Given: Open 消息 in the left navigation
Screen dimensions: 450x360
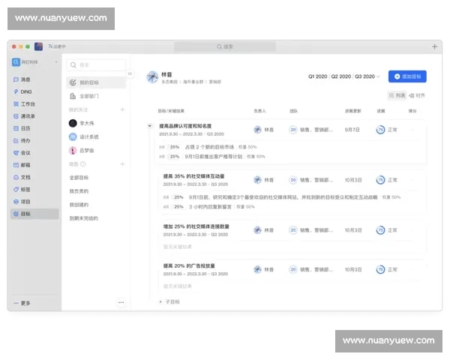Looking at the screenshot, I should [22, 79].
